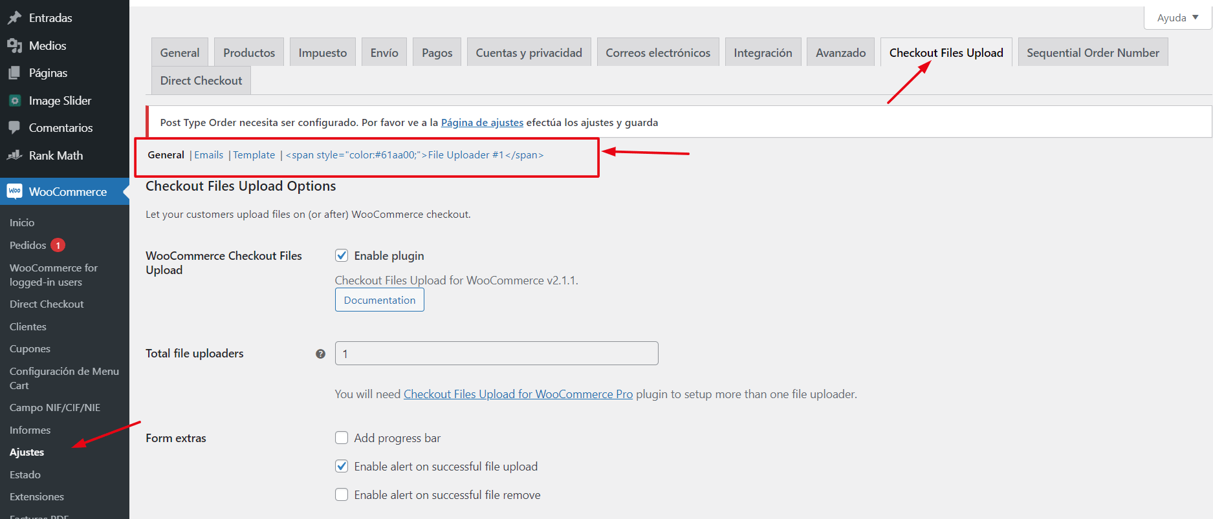This screenshot has width=1213, height=519.
Task: Switch to the Productos tab
Action: point(249,52)
